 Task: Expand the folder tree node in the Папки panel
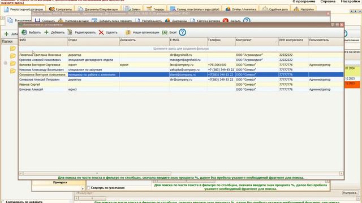pos(5,63)
